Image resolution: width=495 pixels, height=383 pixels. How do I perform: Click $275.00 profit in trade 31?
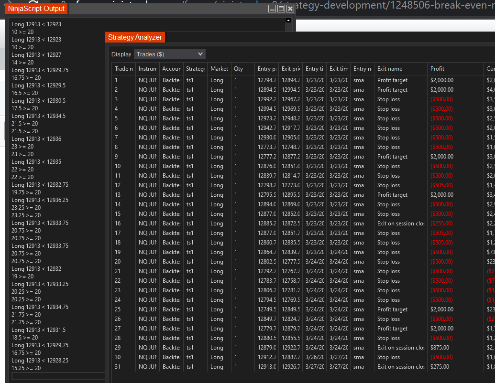(440, 367)
